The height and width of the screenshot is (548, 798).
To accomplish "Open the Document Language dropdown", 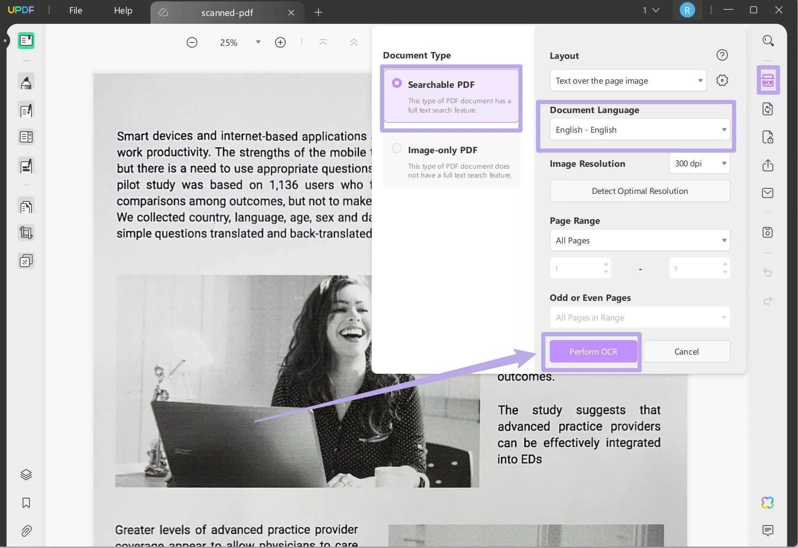I will pos(640,129).
